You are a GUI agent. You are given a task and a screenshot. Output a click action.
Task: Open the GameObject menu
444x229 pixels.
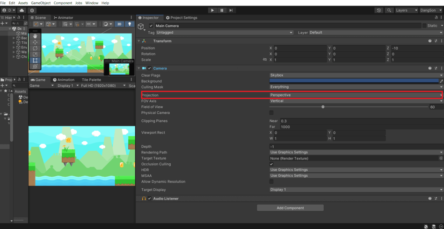41,3
